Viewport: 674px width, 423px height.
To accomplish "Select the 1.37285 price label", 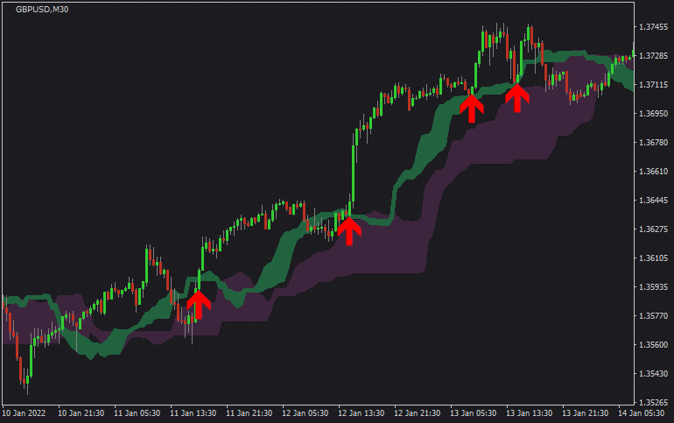I will (653, 56).
